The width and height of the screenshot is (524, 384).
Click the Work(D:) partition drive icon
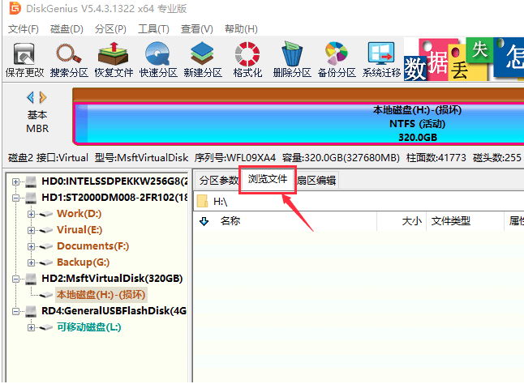pyautogui.click(x=46, y=214)
